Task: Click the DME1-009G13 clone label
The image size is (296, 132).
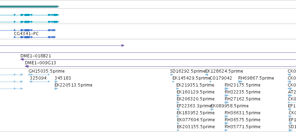Action: click(x=41, y=63)
